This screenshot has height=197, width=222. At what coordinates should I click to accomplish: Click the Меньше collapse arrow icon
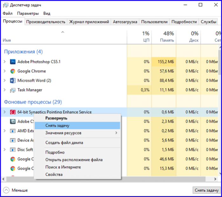(6, 190)
